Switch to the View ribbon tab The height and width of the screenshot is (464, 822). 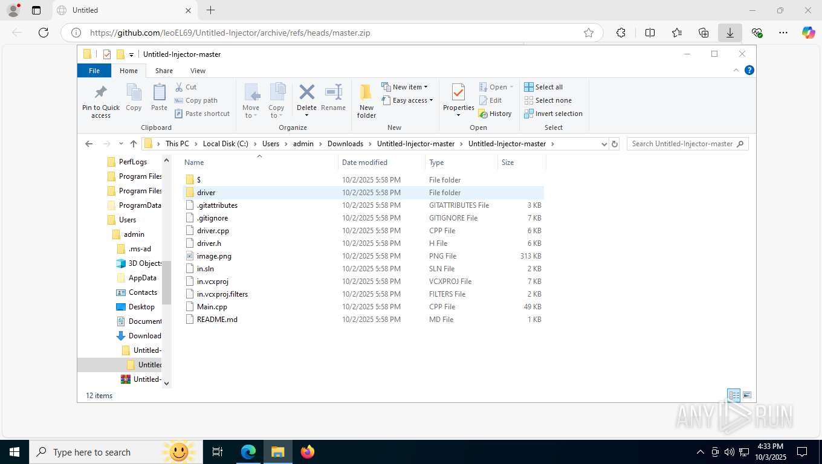pyautogui.click(x=198, y=71)
